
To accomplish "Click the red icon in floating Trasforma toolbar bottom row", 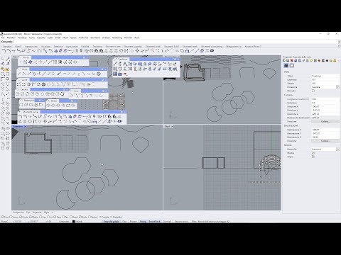I will point(125,74).
